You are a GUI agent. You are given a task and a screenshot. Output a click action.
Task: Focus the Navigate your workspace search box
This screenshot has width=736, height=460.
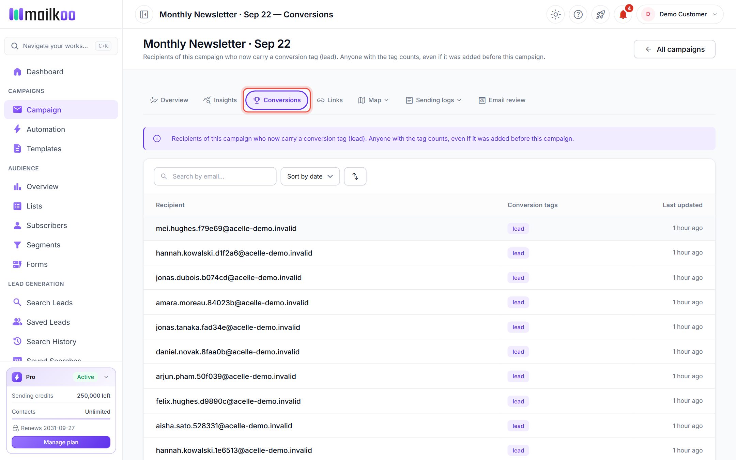61,46
